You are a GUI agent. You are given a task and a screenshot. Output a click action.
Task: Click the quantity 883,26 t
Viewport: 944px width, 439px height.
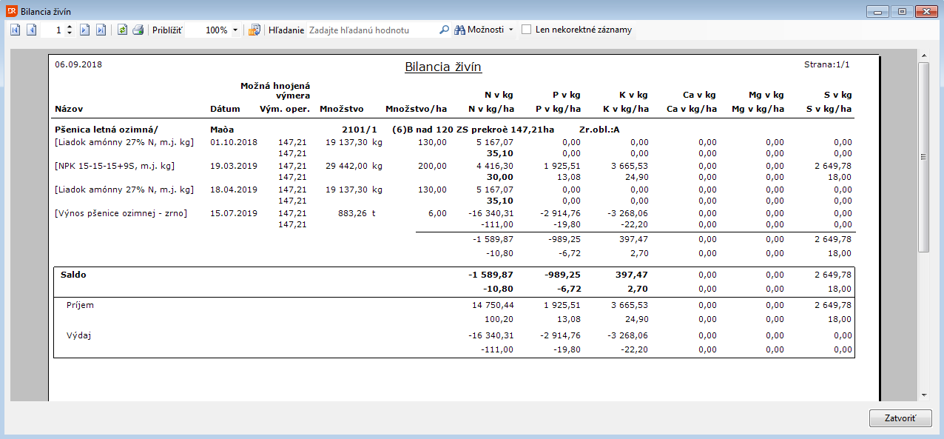coord(358,213)
